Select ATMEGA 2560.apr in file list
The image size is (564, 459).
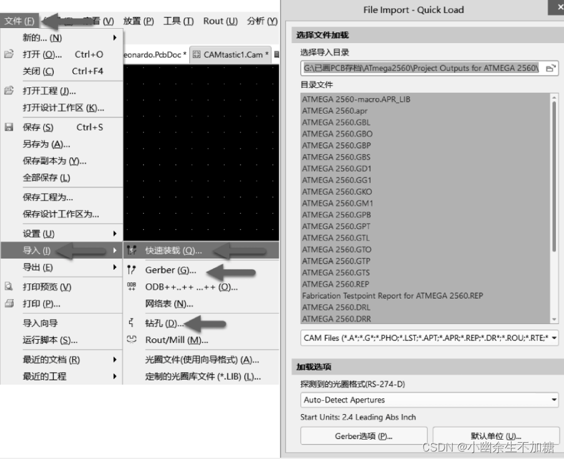point(425,111)
